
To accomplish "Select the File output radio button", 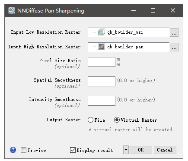I will 90,120.
